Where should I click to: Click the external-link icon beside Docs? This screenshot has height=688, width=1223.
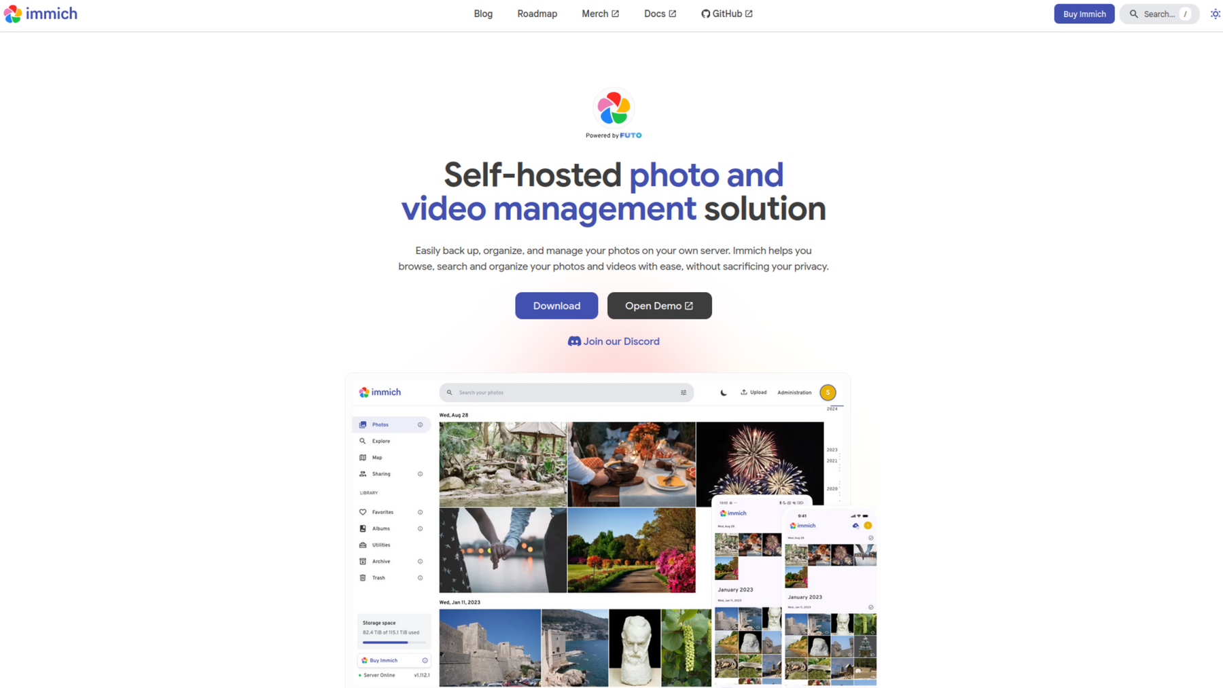[672, 14]
